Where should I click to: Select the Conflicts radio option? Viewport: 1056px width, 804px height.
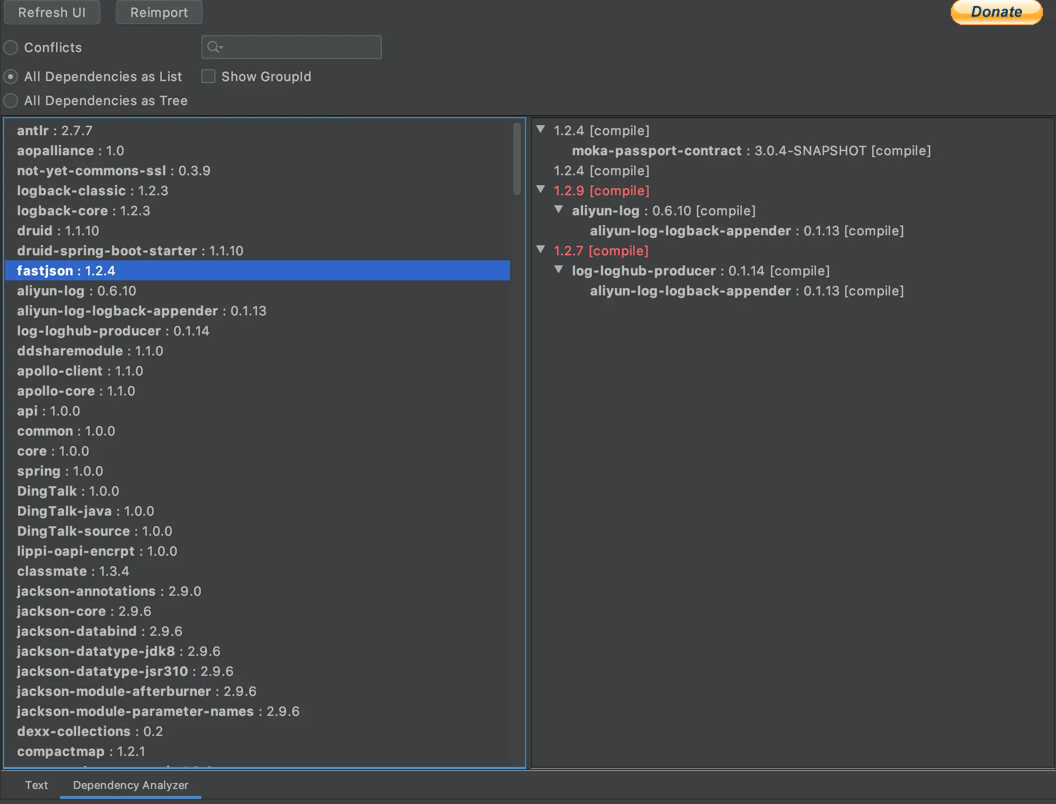click(10, 47)
